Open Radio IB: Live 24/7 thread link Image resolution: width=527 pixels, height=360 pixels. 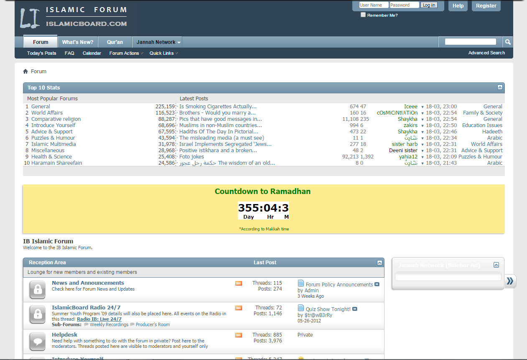point(99,319)
